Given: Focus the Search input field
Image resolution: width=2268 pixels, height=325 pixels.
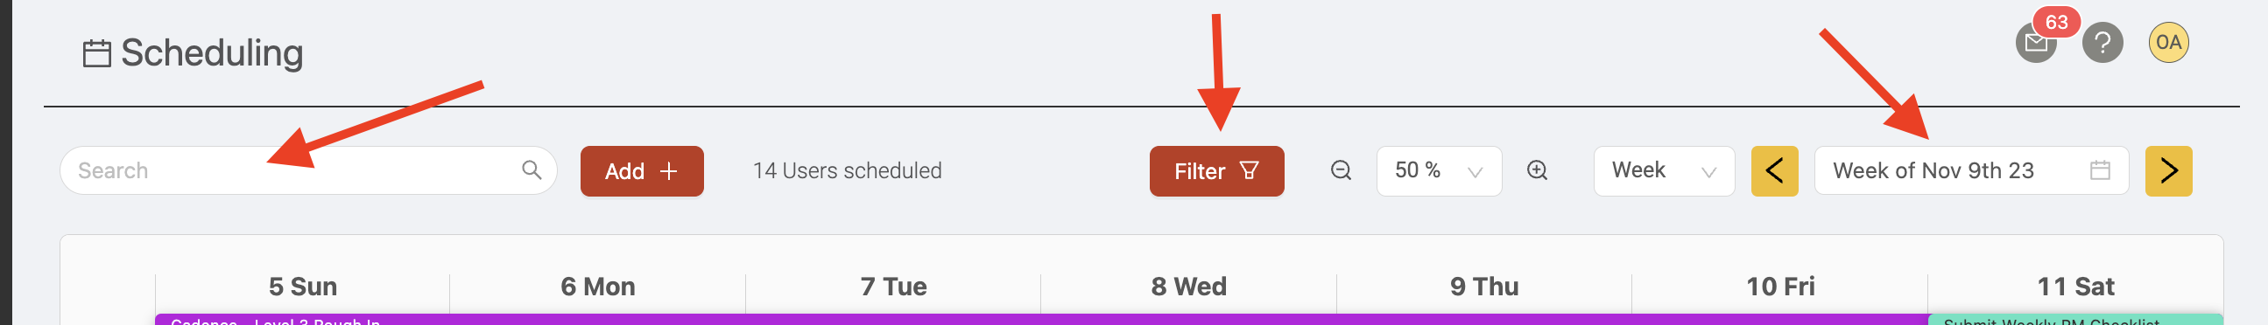Looking at the screenshot, I should click(x=308, y=170).
